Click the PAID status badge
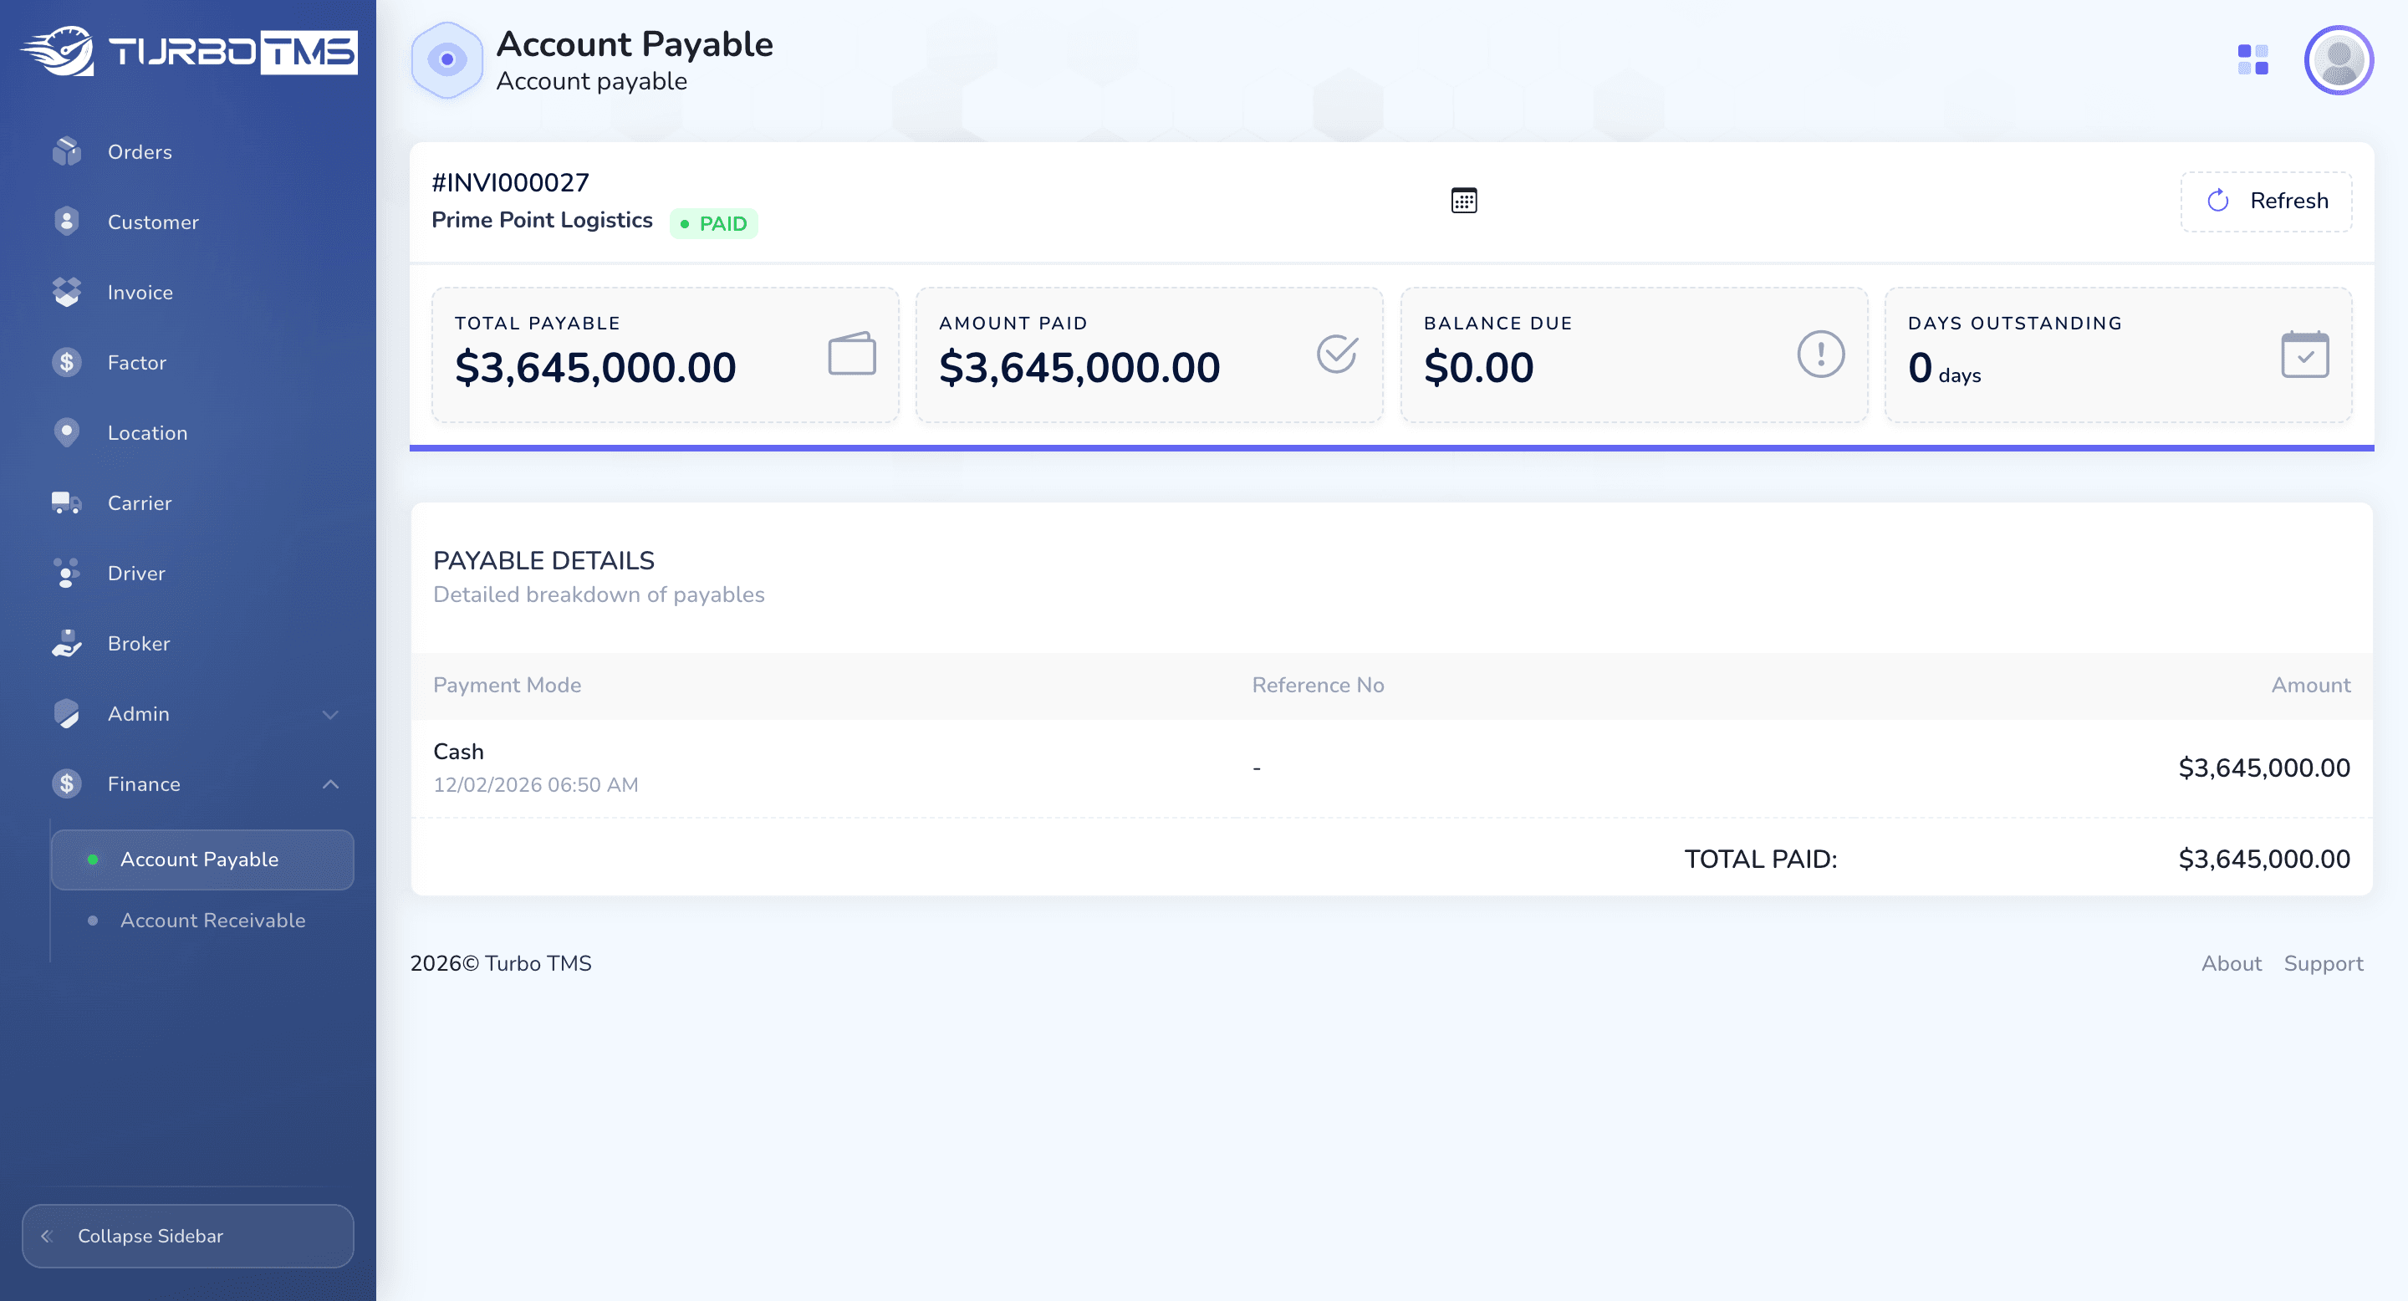The height and width of the screenshot is (1301, 2408). (x=713, y=223)
